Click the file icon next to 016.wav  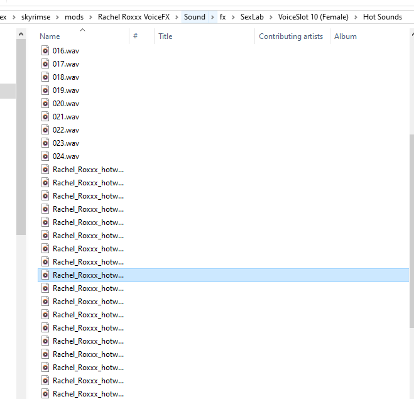click(x=45, y=50)
